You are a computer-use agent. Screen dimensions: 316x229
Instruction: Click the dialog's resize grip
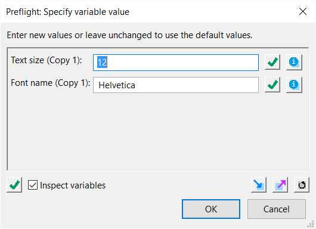pos(311,224)
